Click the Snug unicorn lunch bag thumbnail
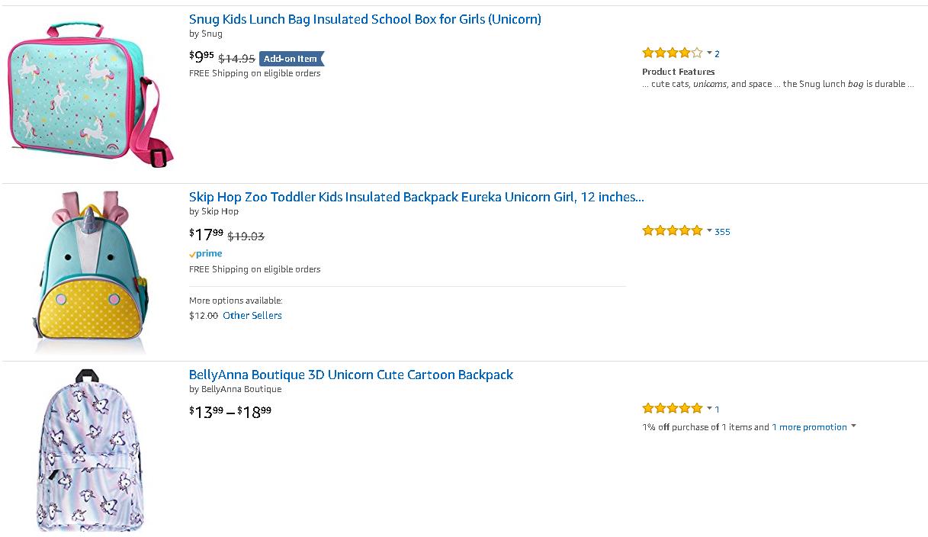The height and width of the screenshot is (537, 928). (90, 95)
